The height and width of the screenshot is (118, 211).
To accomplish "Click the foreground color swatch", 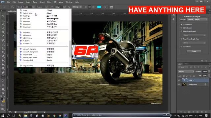I will click(2, 99).
